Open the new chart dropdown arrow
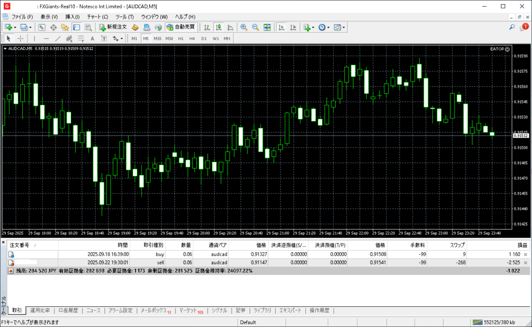Viewport: 532px width, 327px height. click(15, 27)
